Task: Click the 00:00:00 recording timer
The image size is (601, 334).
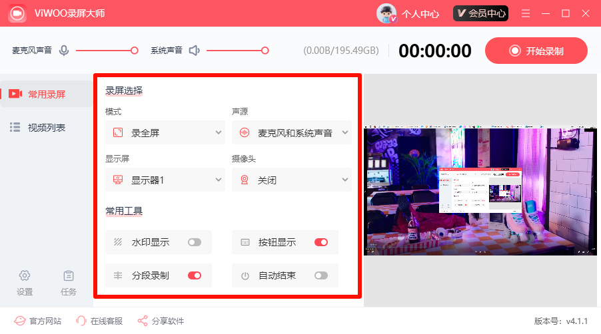Action: (x=435, y=51)
